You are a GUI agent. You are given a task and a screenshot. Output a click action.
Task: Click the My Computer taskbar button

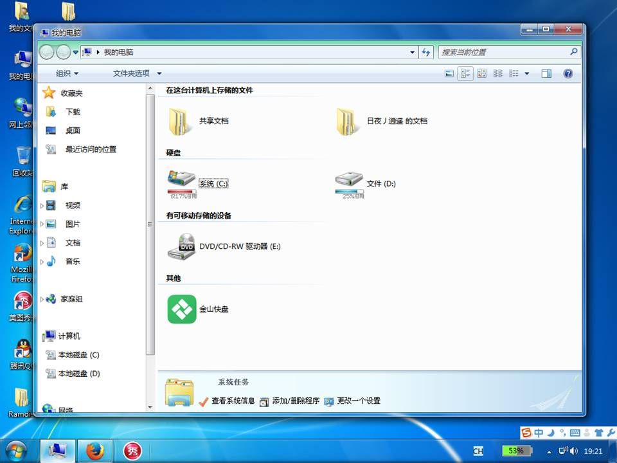pyautogui.click(x=58, y=451)
